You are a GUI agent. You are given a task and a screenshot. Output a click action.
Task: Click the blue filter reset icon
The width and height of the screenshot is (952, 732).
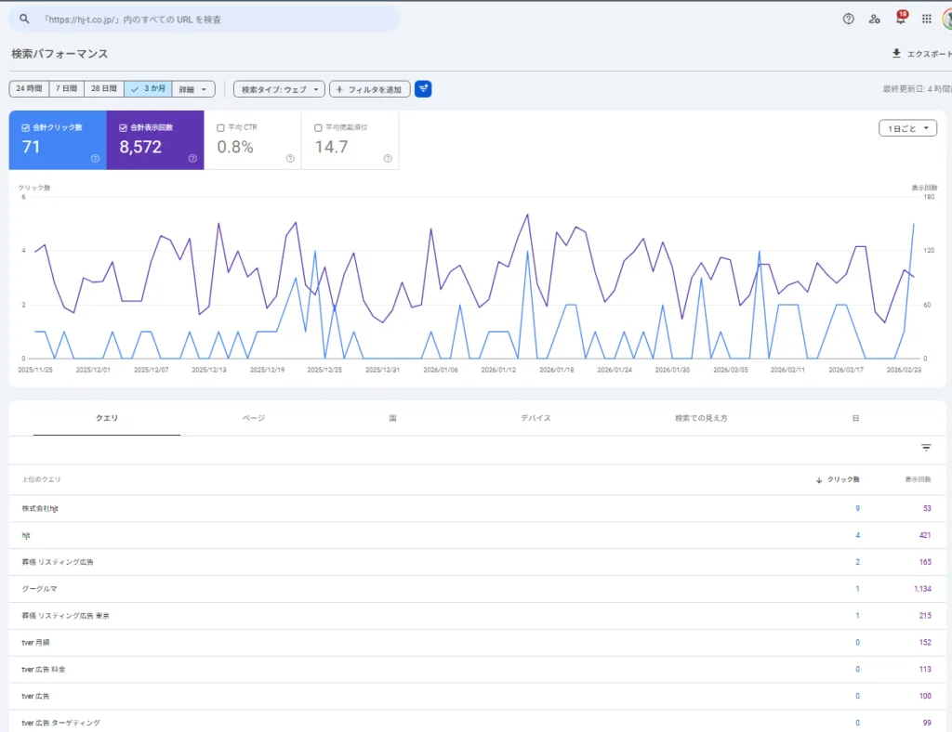(423, 89)
